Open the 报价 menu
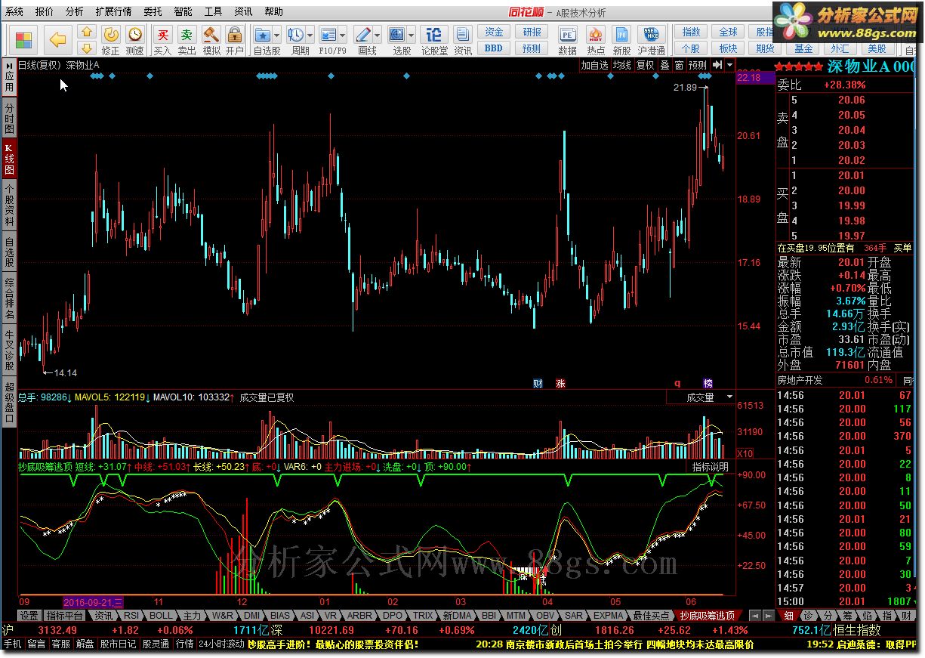The image size is (925, 658). [x=45, y=11]
